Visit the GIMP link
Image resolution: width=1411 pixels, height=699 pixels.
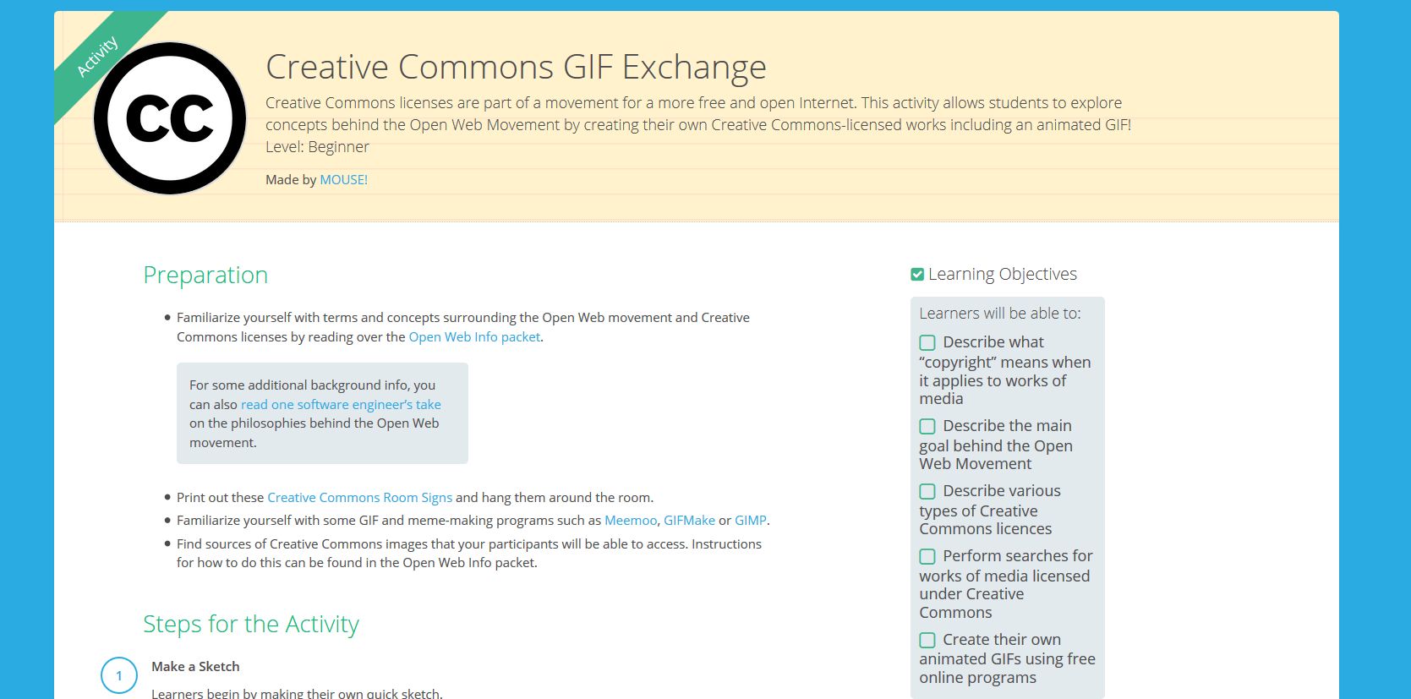pos(751,520)
